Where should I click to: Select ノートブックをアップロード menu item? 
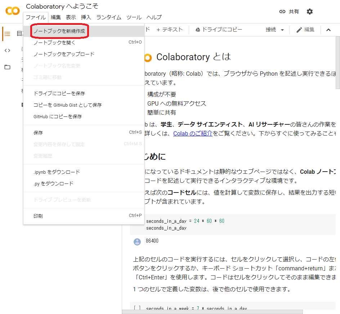pos(84,54)
